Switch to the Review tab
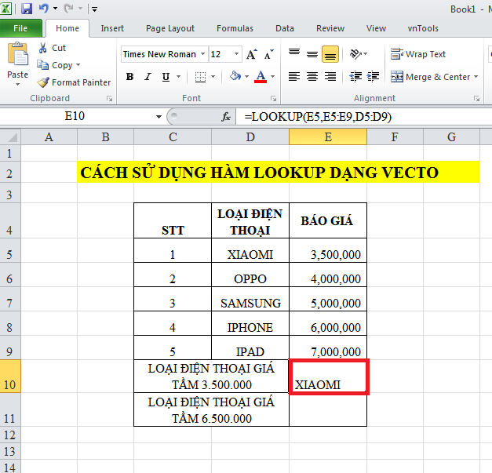The height and width of the screenshot is (473, 492). tap(330, 28)
